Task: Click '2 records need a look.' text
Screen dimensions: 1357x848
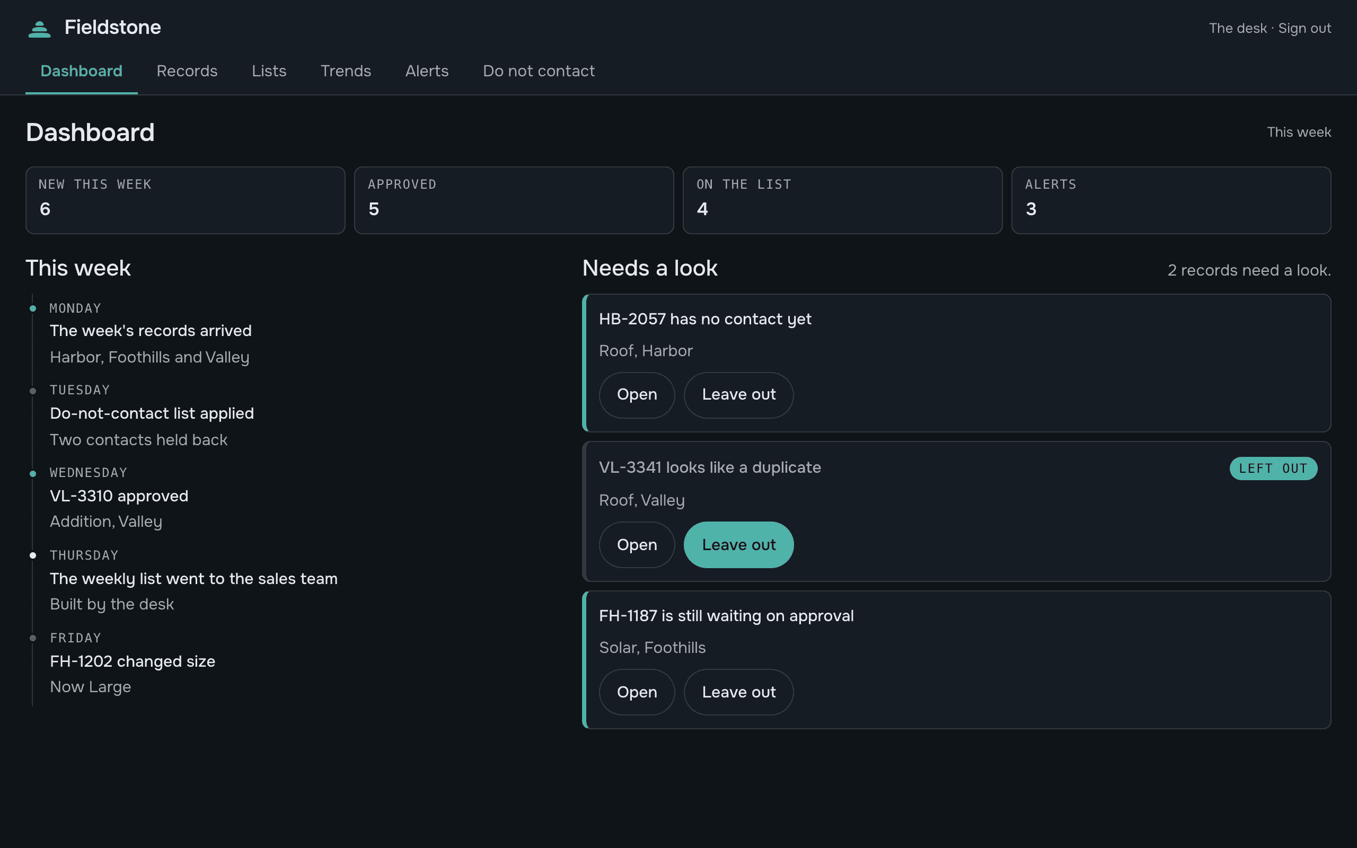Action: point(1249,270)
